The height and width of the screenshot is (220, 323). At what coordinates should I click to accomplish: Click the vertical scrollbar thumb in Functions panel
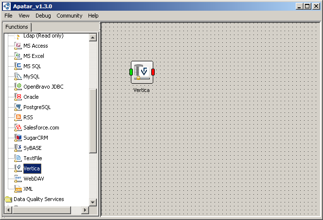coord(93,121)
